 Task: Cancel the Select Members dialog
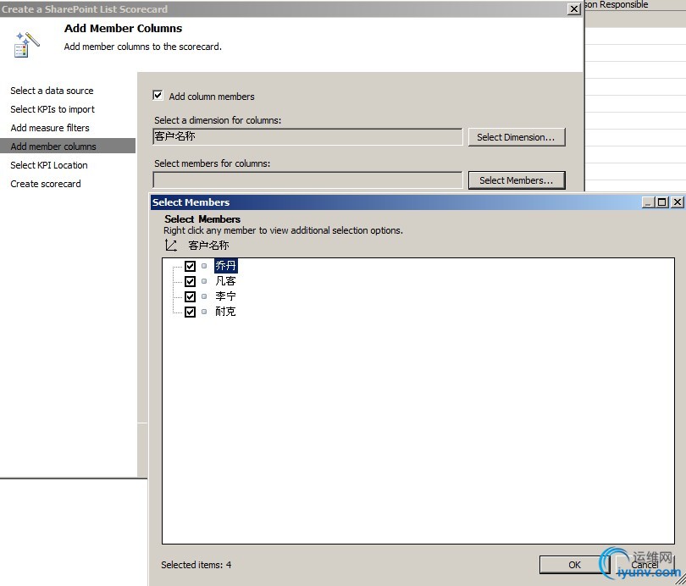[645, 565]
